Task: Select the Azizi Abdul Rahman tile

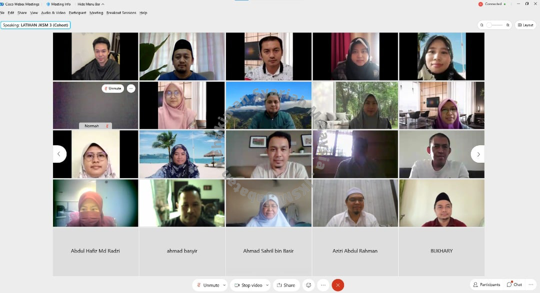Action: (x=355, y=252)
